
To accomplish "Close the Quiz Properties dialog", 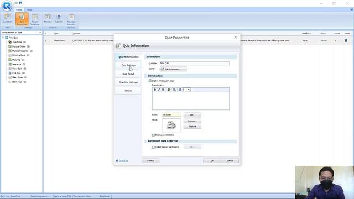I will 236,38.
